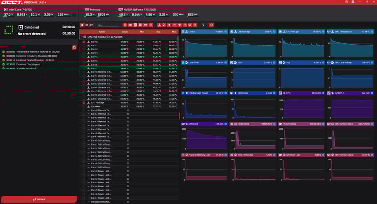Click the circular reset icon in sensor toolbar
Screen dimensions: 377x204
(212, 24)
